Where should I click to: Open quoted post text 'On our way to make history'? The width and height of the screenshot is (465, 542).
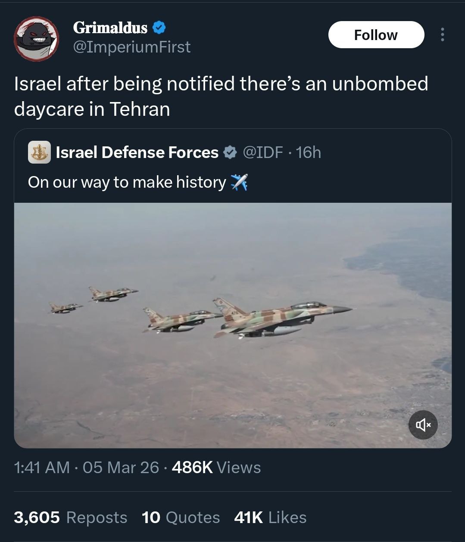(127, 183)
